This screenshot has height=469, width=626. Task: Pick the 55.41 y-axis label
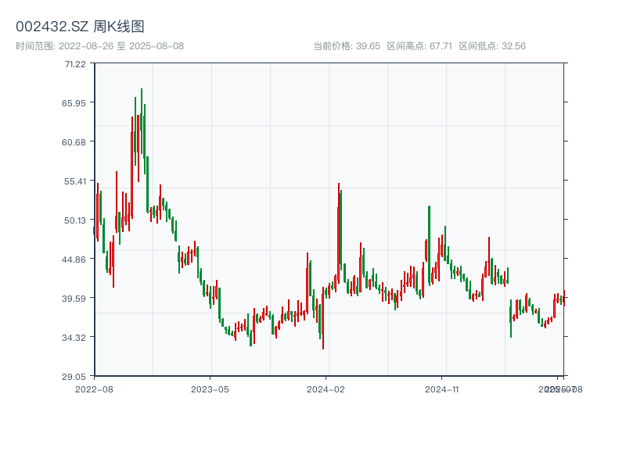[x=75, y=181]
